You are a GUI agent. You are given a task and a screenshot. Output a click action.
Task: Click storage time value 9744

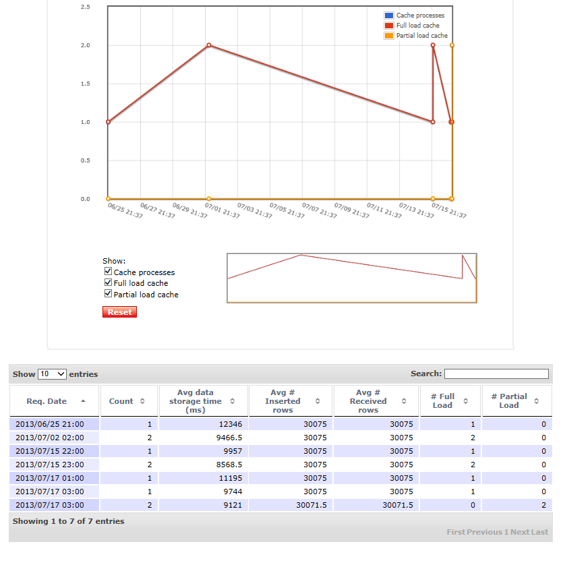click(233, 492)
